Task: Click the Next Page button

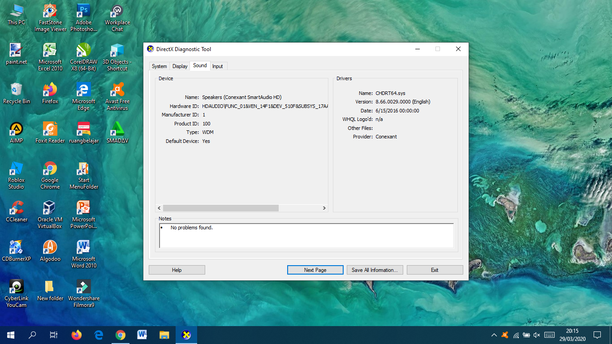Action: click(315, 270)
